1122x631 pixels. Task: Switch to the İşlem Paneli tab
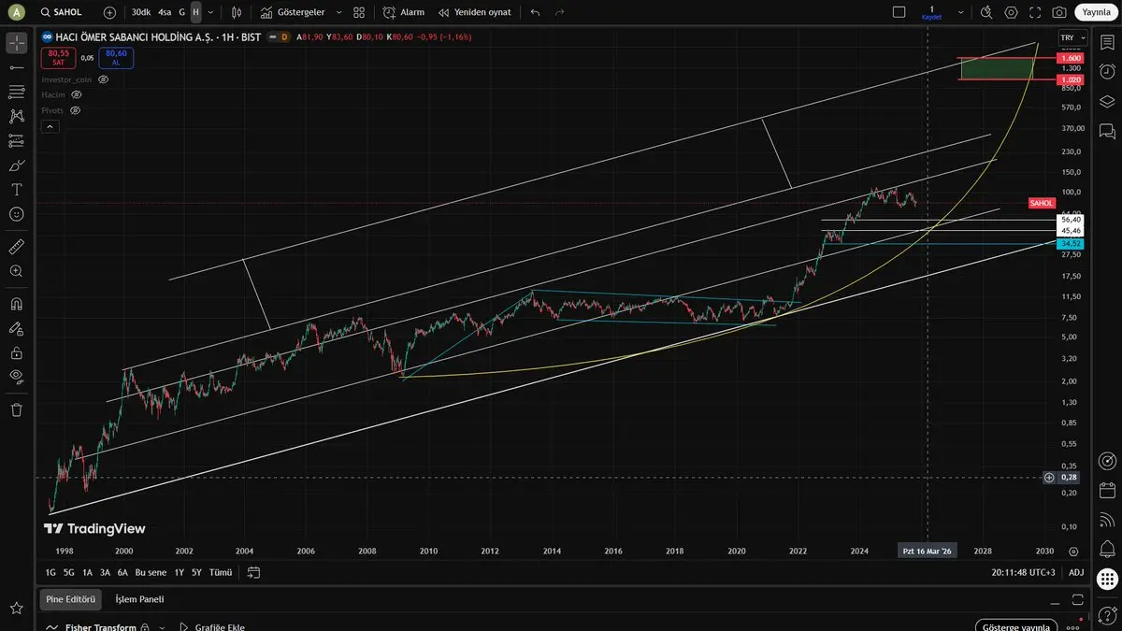(139, 599)
